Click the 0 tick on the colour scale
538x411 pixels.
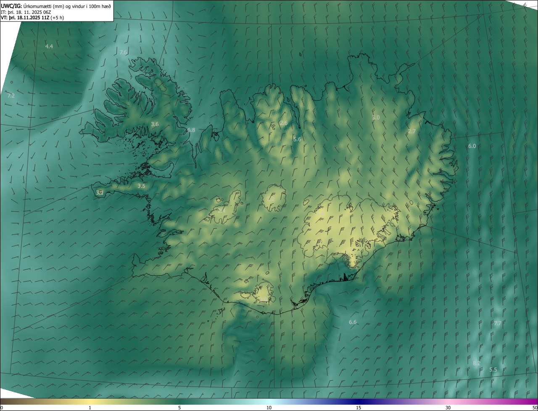click(x=2, y=408)
